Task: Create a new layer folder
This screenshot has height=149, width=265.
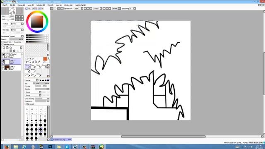Action: (11, 48)
